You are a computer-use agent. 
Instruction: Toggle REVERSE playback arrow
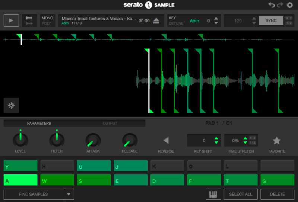point(166,140)
